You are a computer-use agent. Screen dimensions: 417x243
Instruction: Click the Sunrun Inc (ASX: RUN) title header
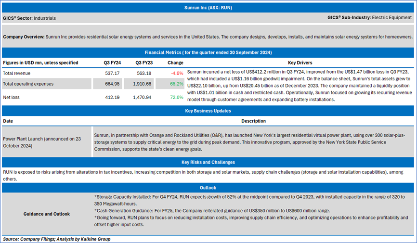click(208, 8)
